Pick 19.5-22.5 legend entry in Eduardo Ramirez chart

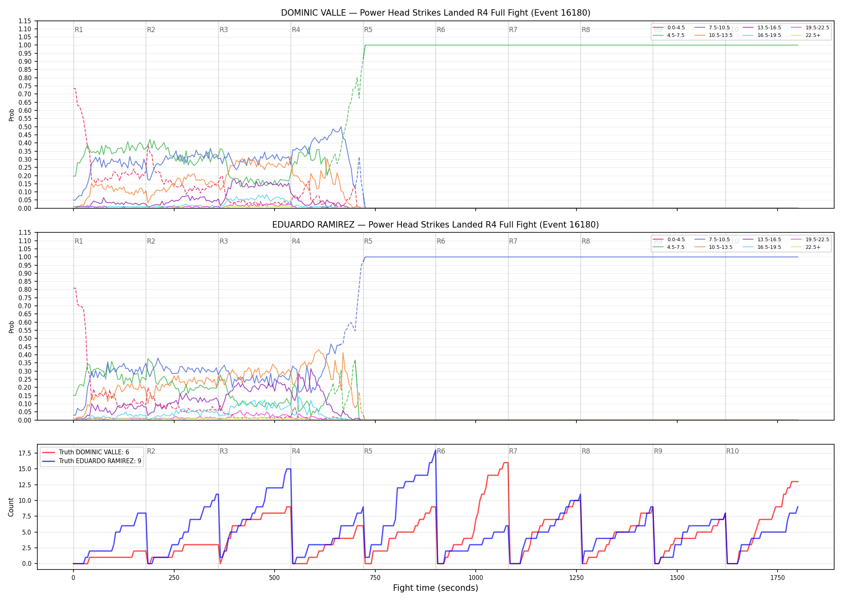point(810,240)
